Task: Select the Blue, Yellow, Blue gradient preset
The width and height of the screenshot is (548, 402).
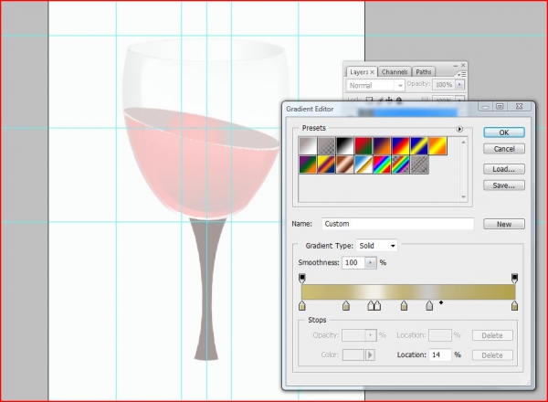Action: [419, 146]
